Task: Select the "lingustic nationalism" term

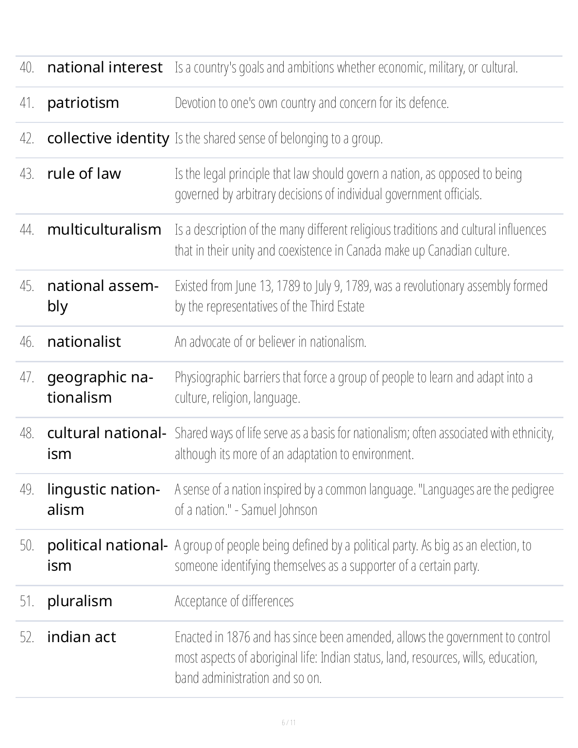Action: point(103,499)
